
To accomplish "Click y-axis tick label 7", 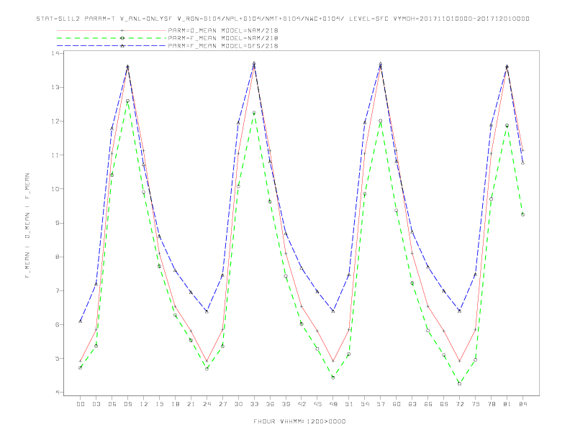I will (x=58, y=290).
